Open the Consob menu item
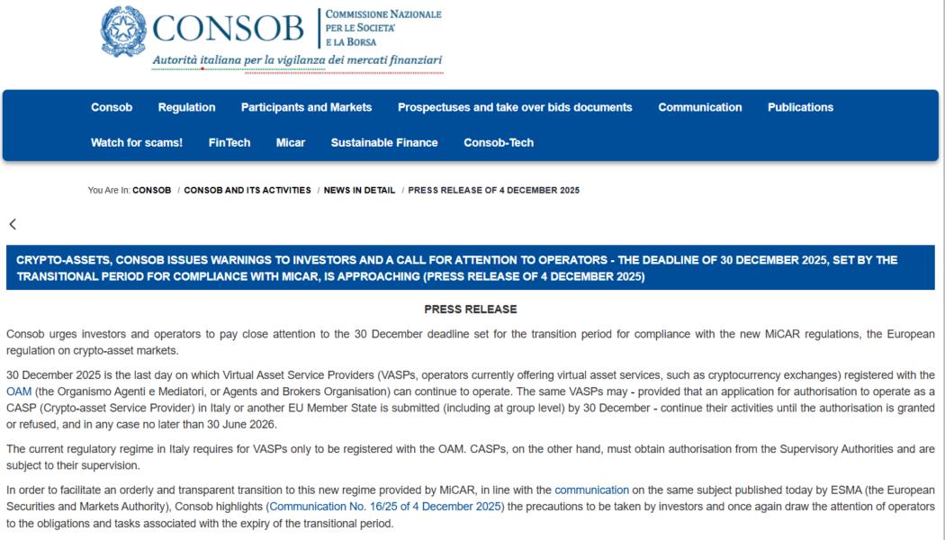 click(x=110, y=106)
